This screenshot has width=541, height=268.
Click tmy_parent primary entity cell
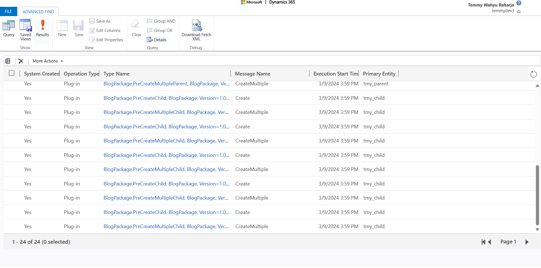[376, 84]
